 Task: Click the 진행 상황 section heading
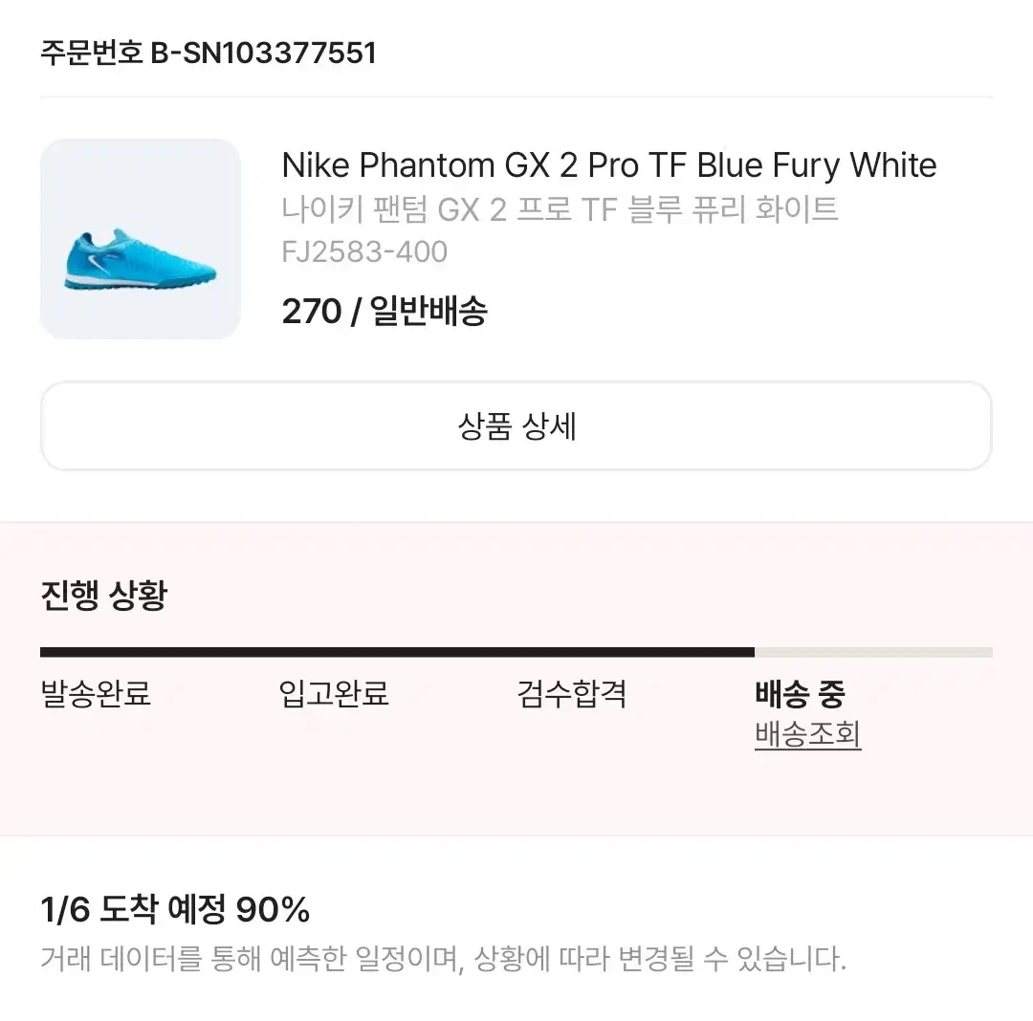104,595
